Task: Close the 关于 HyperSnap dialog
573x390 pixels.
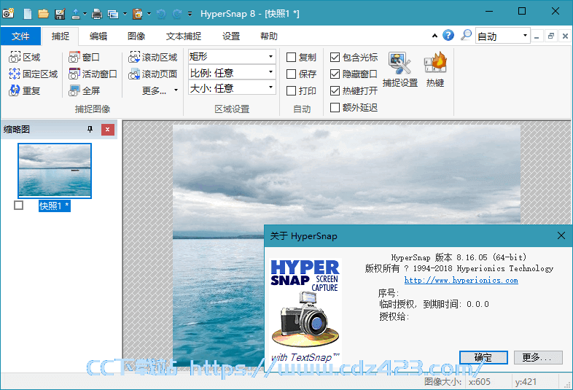Action: pos(561,235)
